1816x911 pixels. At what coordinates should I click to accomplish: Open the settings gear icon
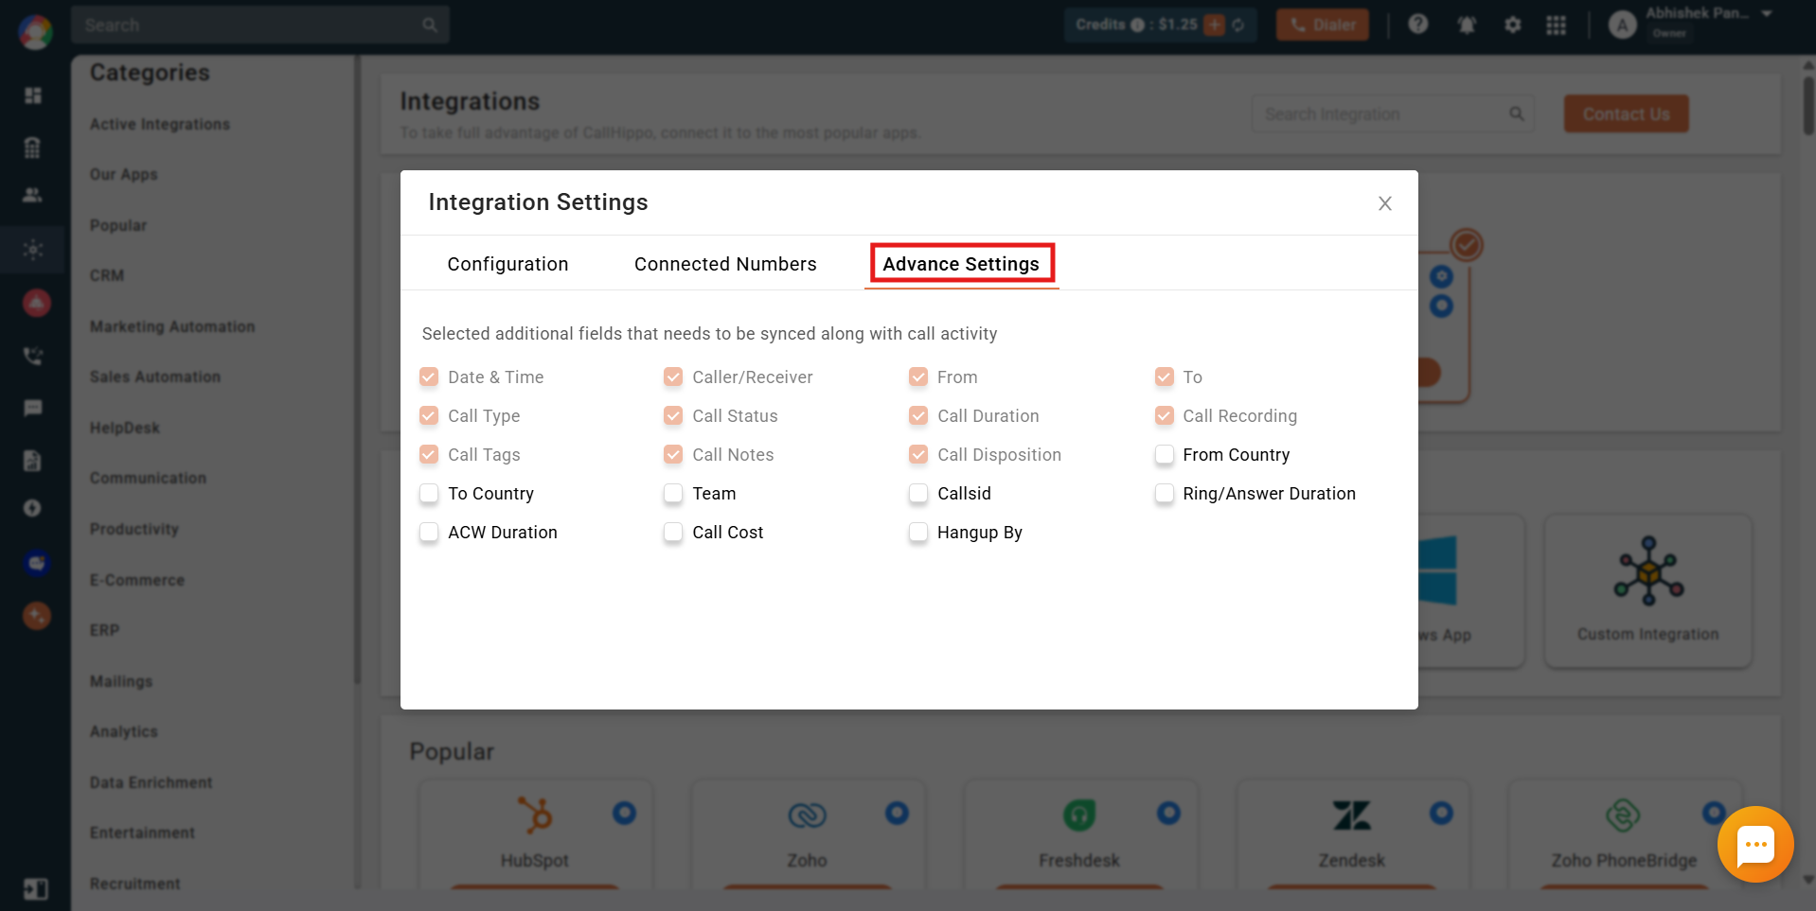[1513, 25]
